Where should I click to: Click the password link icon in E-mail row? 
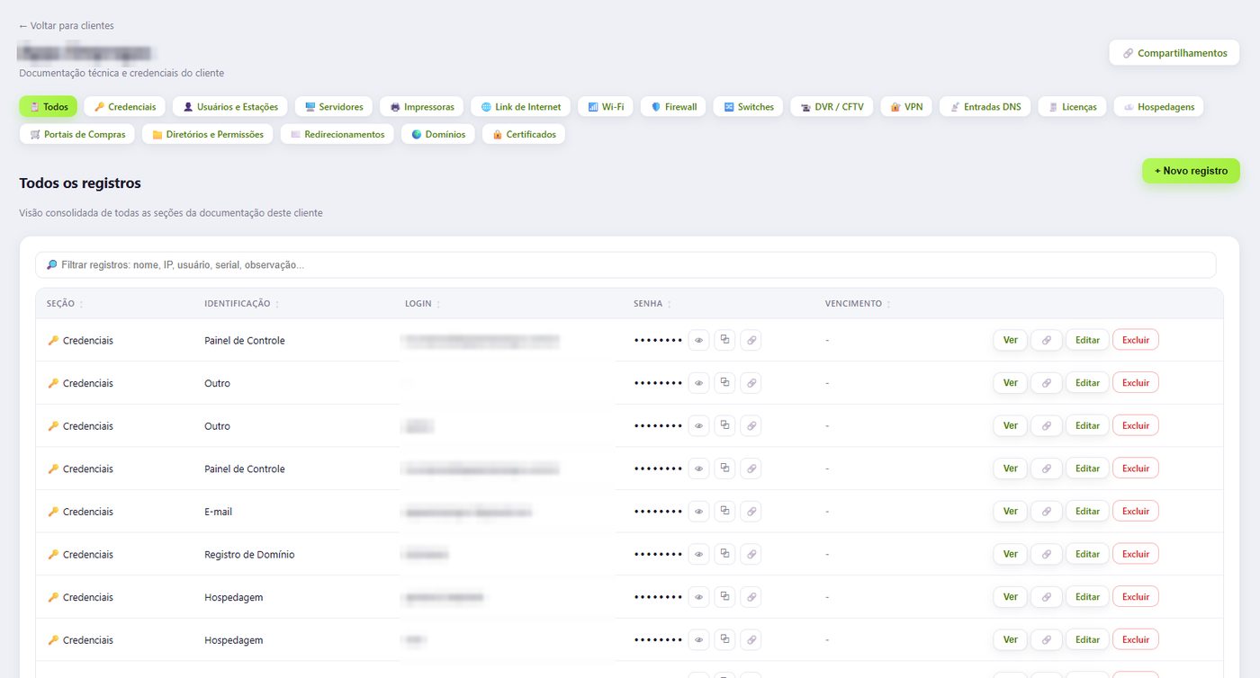tap(751, 511)
